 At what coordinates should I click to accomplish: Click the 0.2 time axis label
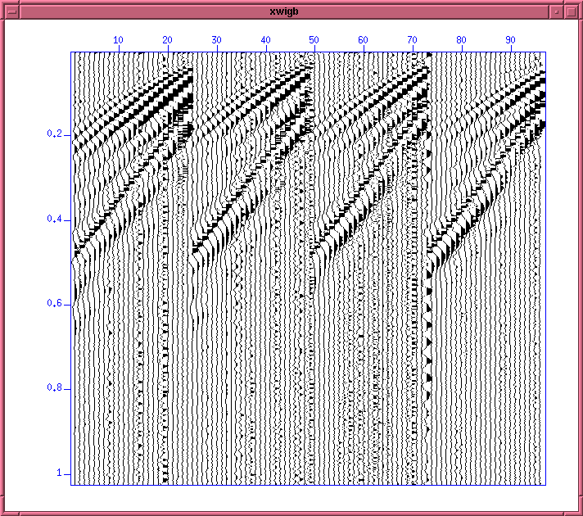pyautogui.click(x=55, y=134)
